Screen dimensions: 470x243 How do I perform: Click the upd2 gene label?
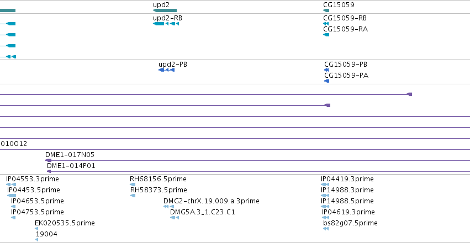point(161,5)
